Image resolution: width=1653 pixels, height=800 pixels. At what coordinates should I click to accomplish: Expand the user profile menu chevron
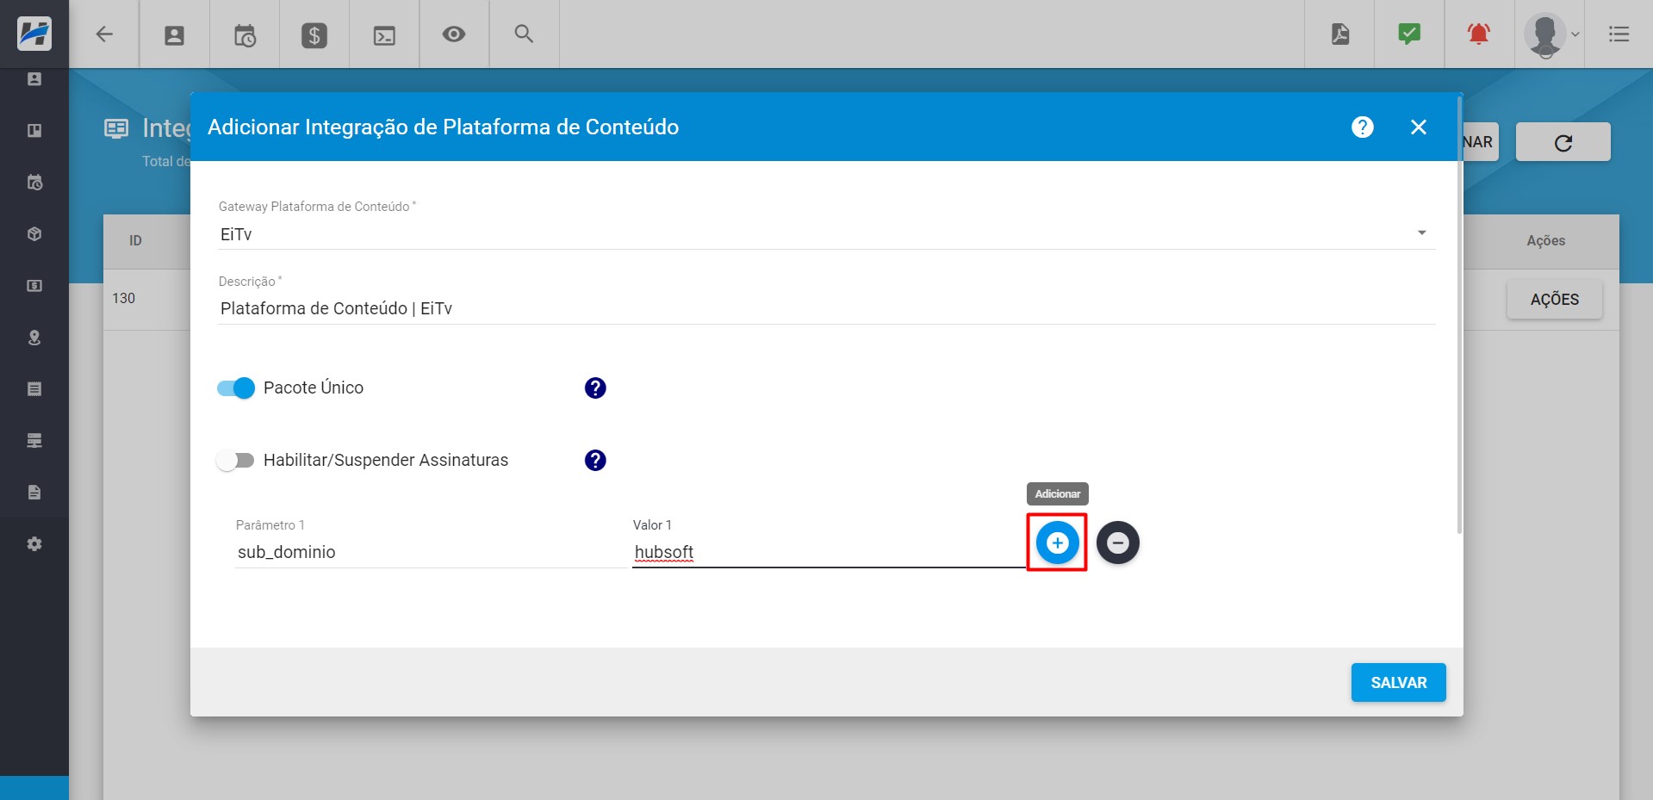pyautogui.click(x=1576, y=34)
